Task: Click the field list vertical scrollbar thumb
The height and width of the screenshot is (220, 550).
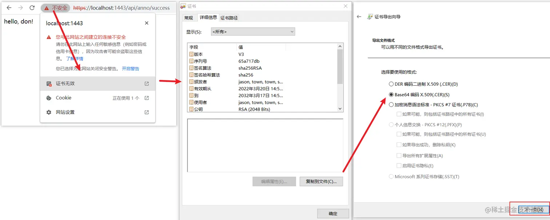Action: [x=340, y=66]
